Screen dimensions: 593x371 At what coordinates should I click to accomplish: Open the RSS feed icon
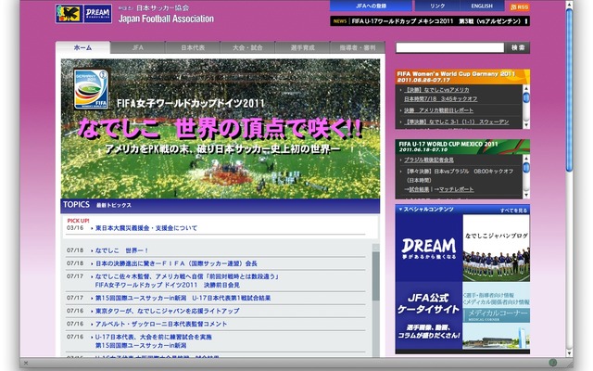(520, 6)
